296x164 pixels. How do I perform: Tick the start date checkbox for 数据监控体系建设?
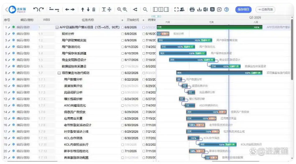(122, 66)
